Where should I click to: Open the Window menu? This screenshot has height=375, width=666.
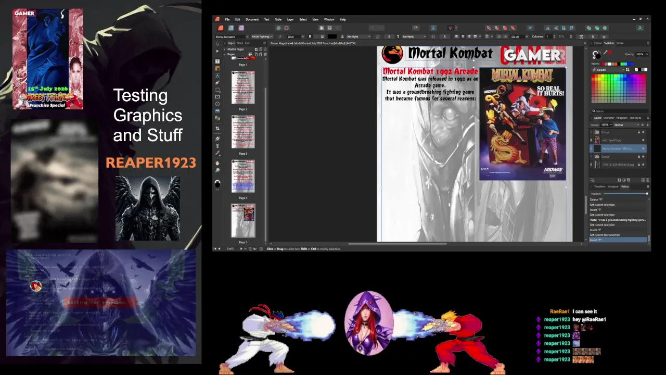329,19
